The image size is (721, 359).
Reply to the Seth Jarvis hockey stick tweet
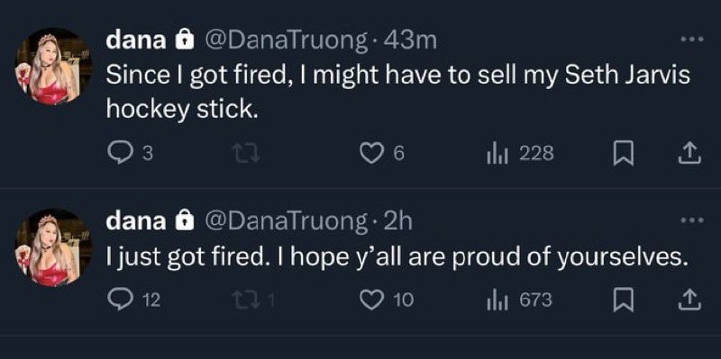click(x=129, y=153)
